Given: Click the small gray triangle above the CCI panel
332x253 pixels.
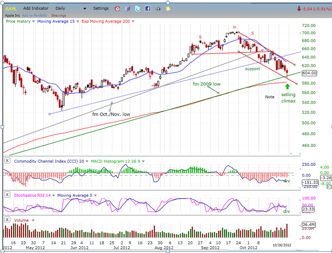Looking at the screenshot, I should pos(291,153).
